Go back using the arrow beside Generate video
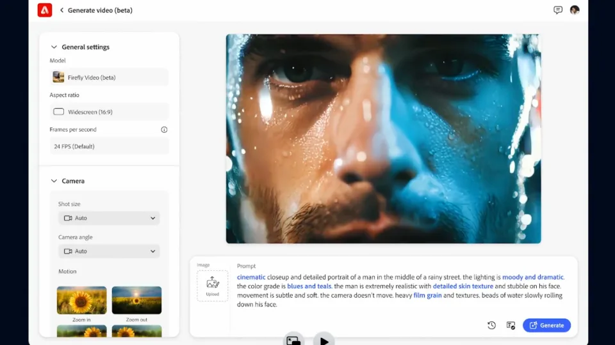 (61, 10)
